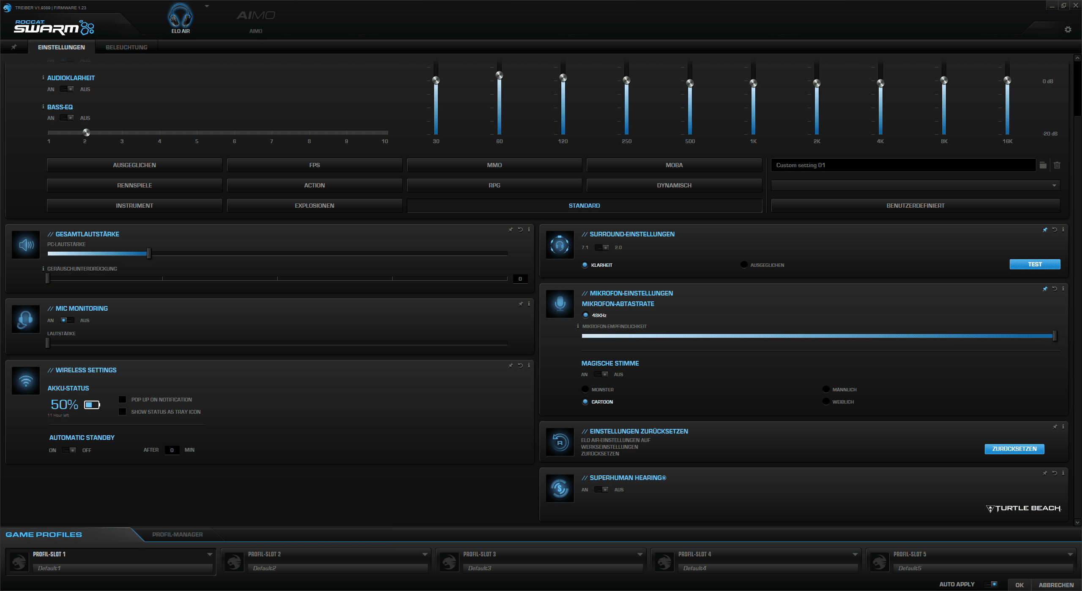Select the FPS equalizer preset
Image resolution: width=1082 pixels, height=591 pixels.
click(x=314, y=165)
